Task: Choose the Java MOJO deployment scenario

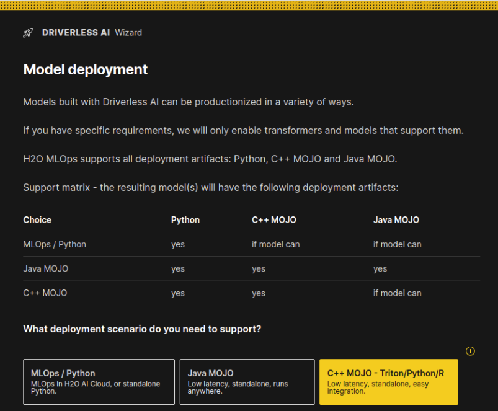Action: pyautogui.click(x=247, y=381)
